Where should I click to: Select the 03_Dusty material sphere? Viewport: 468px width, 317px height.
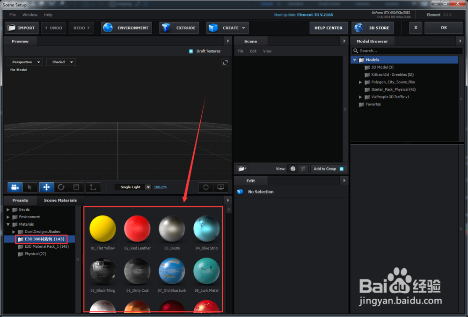coord(172,229)
